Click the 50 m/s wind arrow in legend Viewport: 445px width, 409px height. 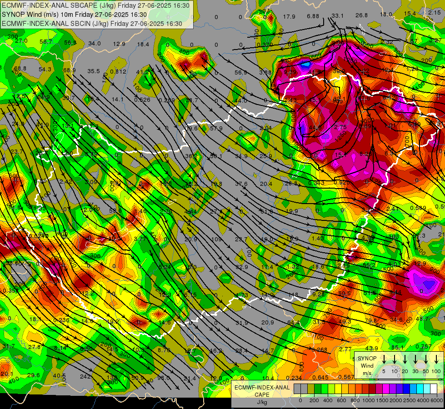coord(426,359)
